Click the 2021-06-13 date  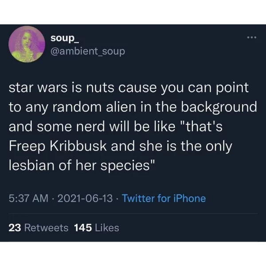[85, 198]
